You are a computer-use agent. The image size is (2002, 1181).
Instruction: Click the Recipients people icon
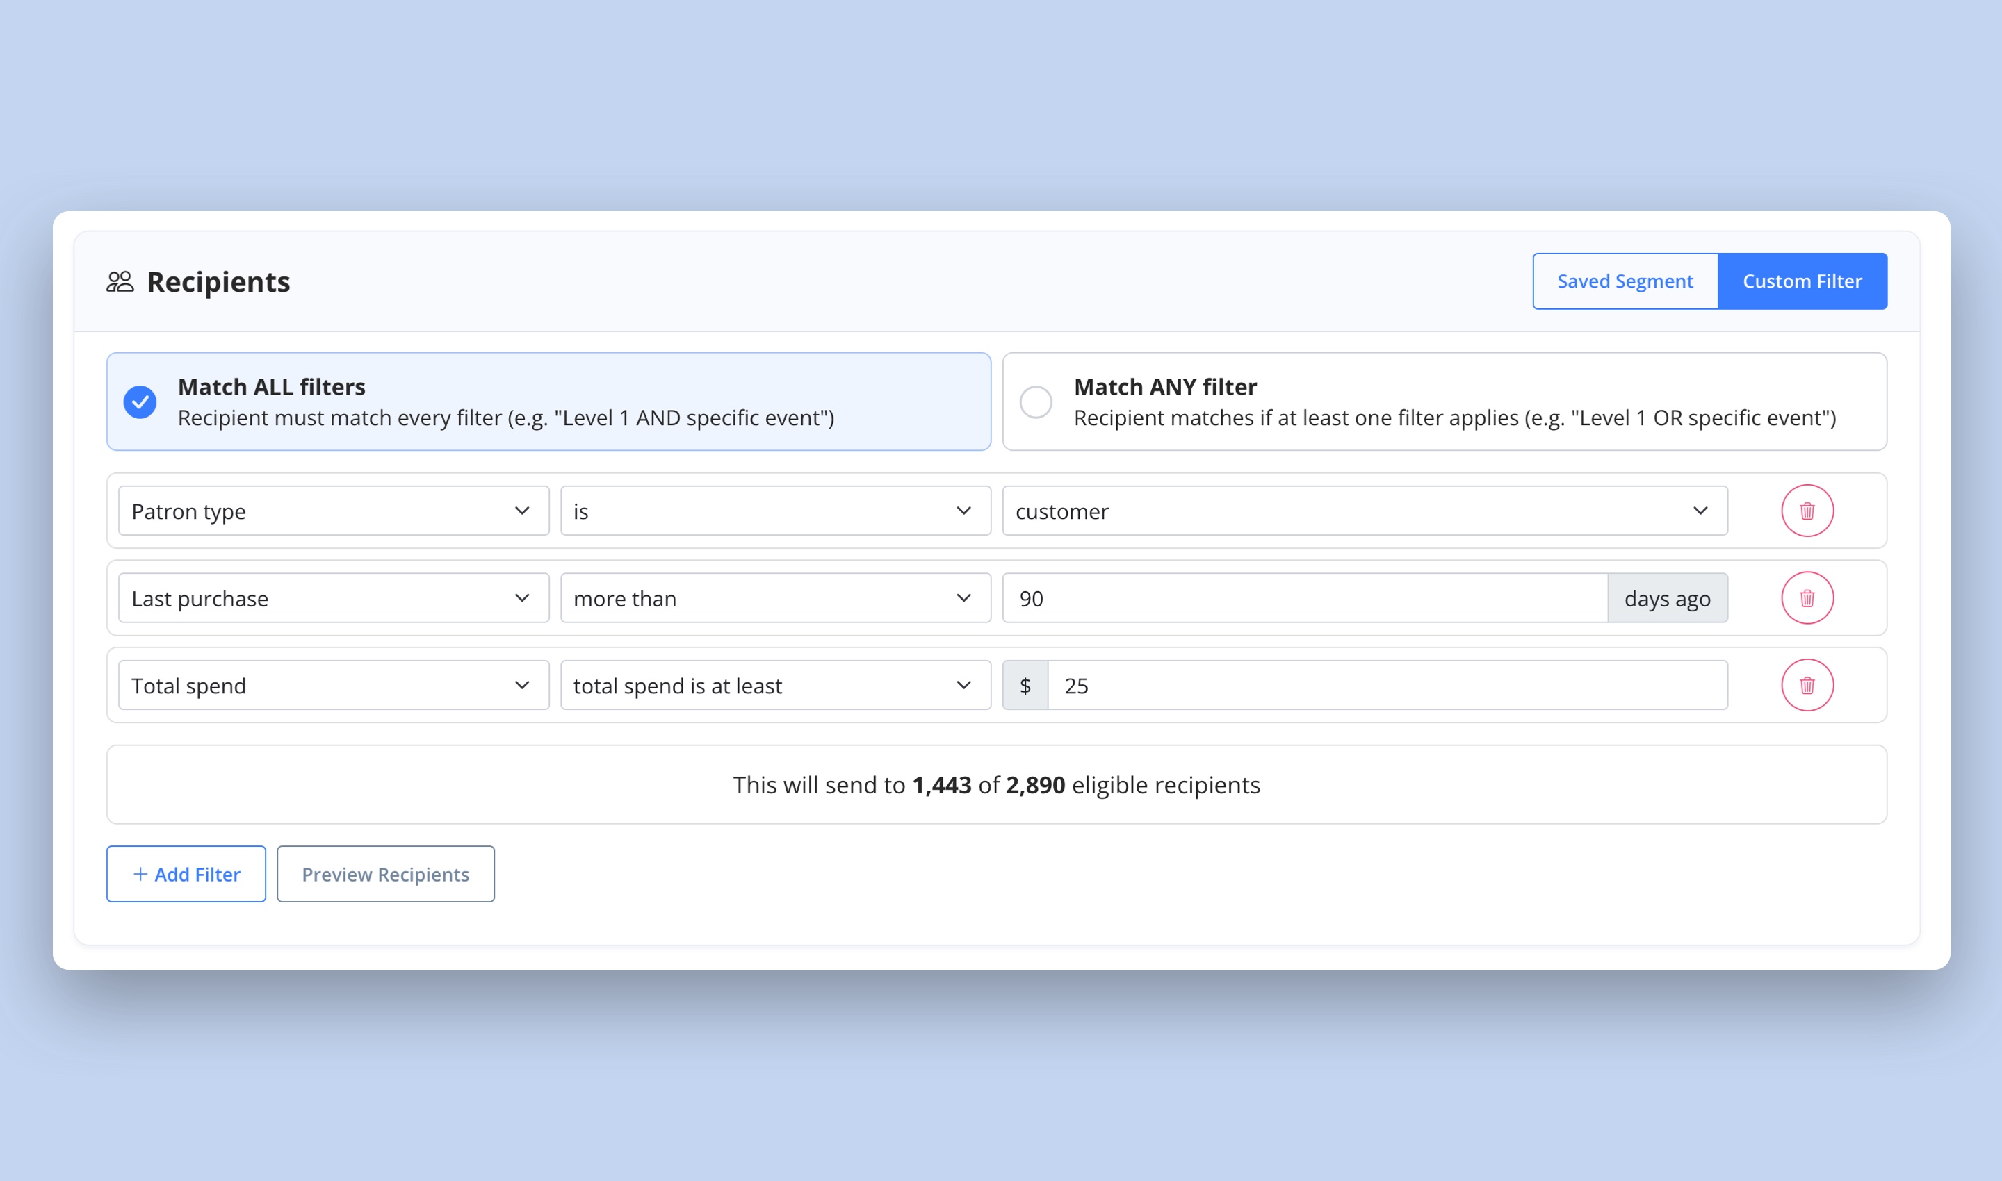coord(120,282)
